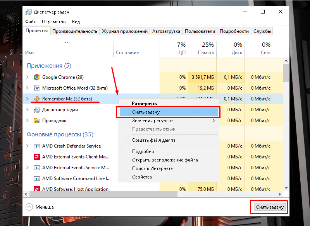Switch to the Производительность tab
The width and height of the screenshot is (310, 226).
(75, 31)
